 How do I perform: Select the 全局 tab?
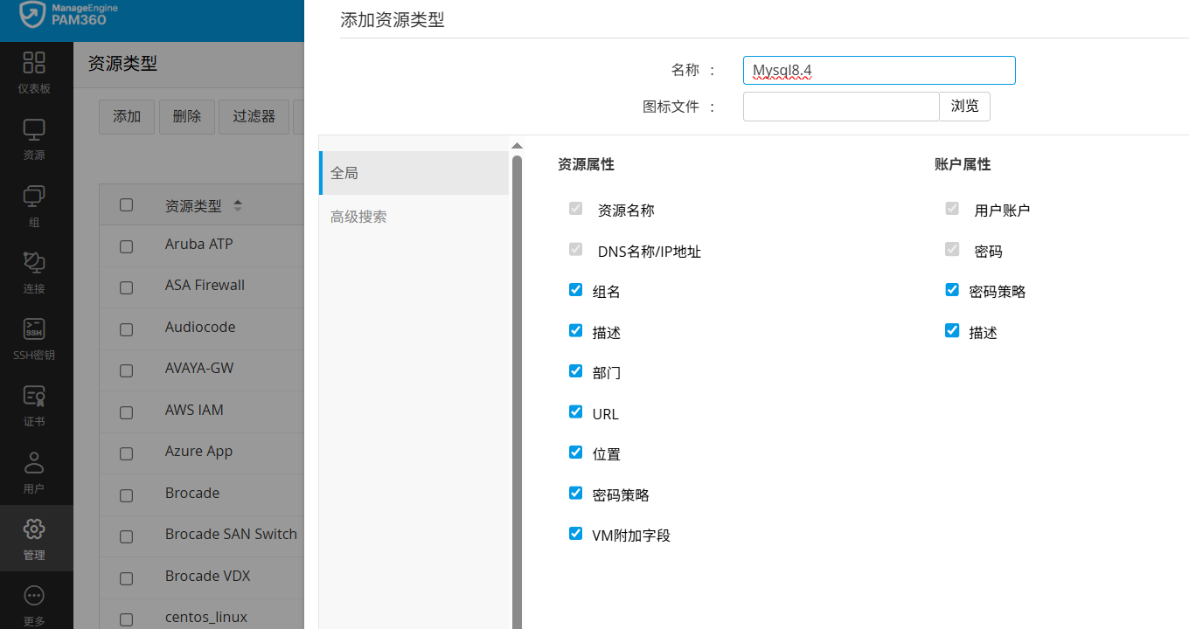click(344, 173)
